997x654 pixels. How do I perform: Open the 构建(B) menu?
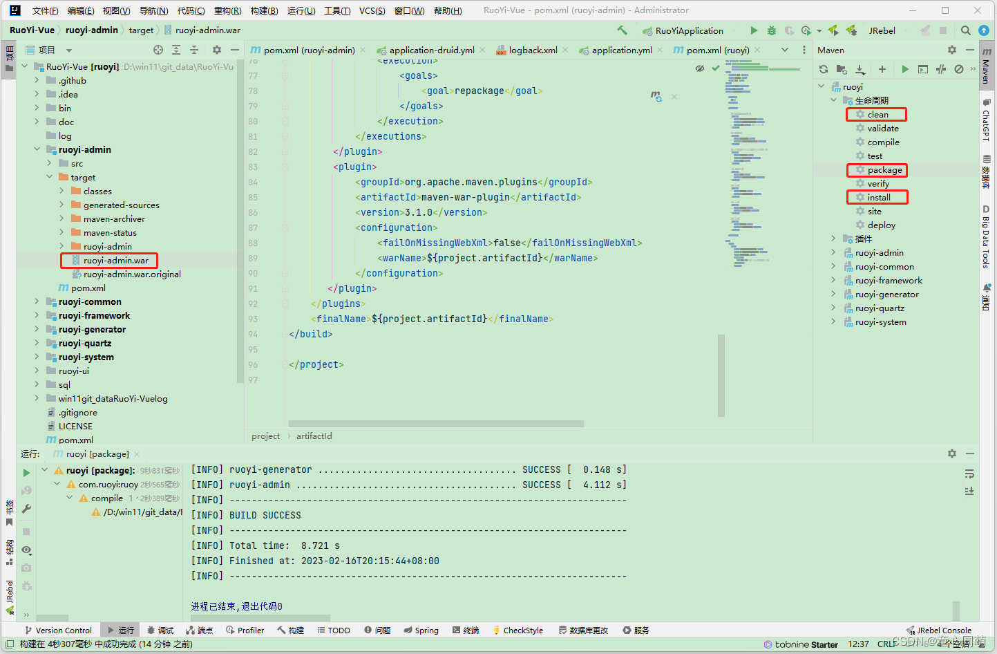[264, 10]
